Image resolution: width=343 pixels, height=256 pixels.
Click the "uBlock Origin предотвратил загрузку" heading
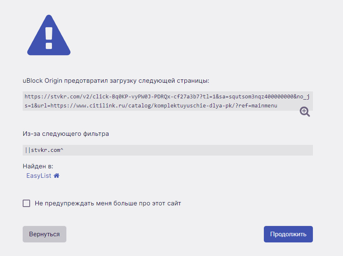pos(116,80)
